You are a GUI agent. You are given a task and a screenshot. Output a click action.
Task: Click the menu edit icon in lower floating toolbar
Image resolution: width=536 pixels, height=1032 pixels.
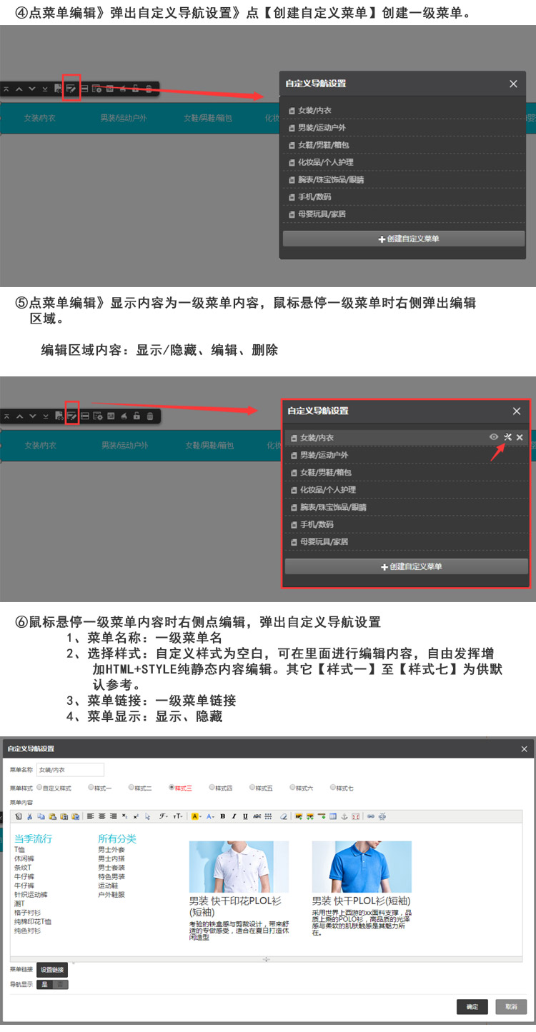[71, 416]
